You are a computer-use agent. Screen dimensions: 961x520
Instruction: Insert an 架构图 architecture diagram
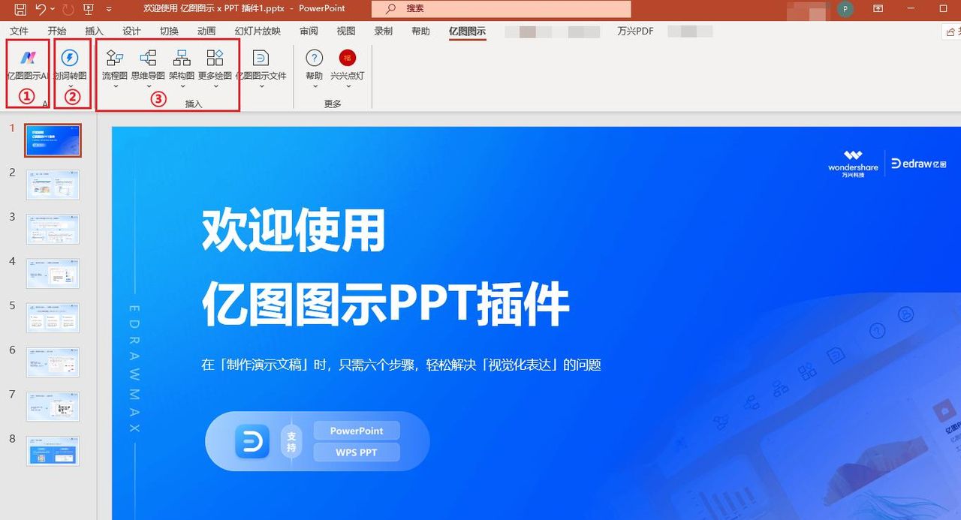[181, 60]
